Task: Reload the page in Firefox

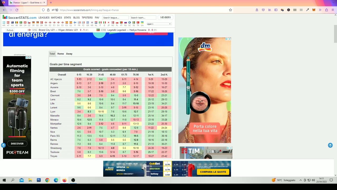Action: tap(17, 10)
